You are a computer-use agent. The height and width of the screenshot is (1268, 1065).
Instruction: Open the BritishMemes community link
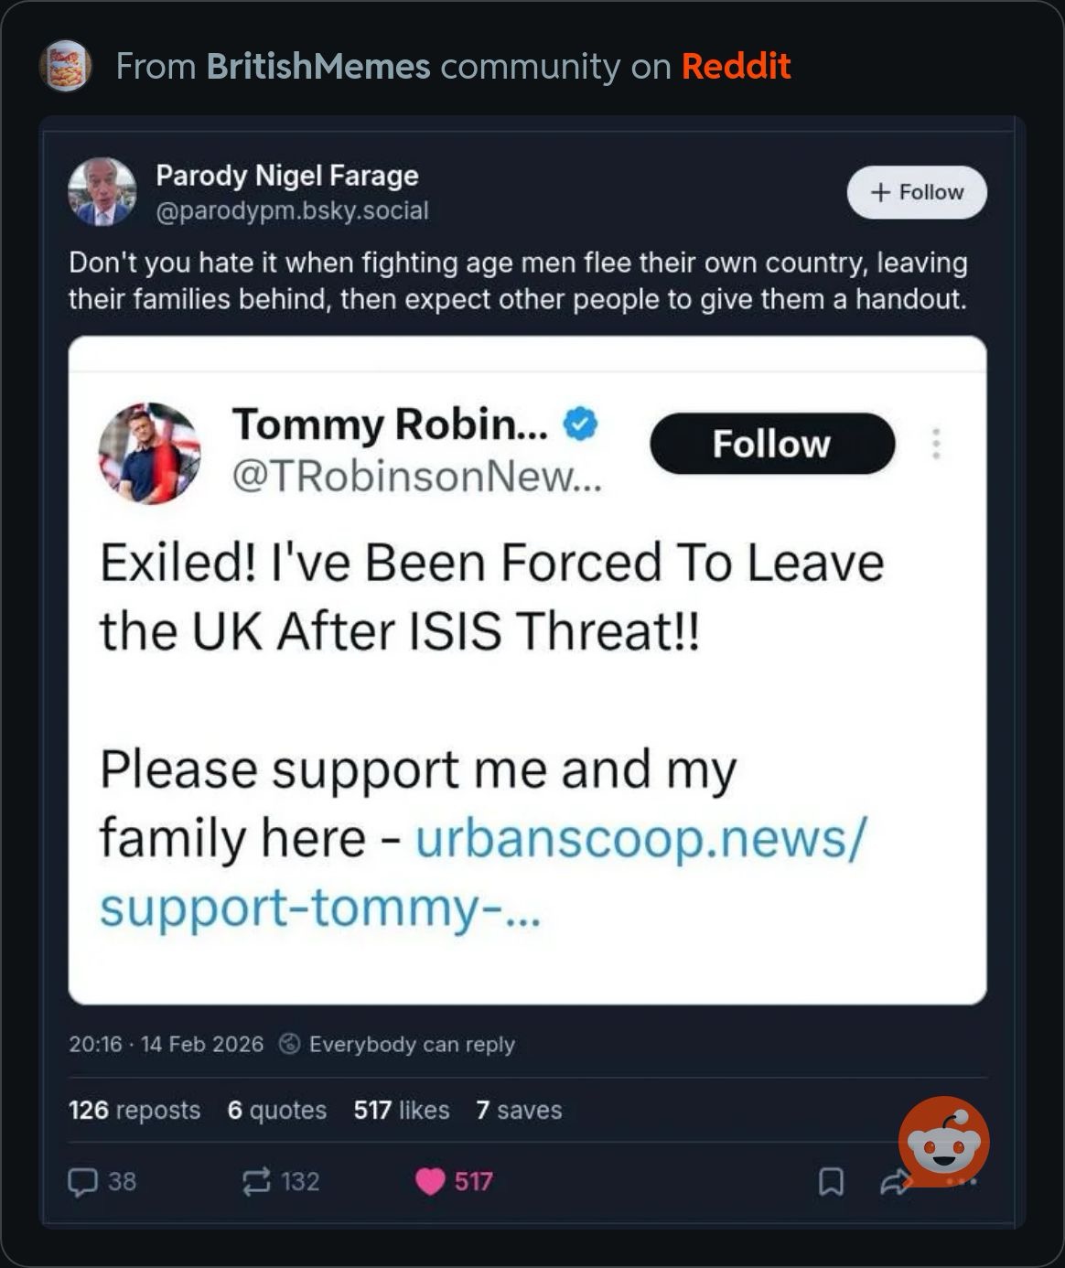[x=317, y=66]
